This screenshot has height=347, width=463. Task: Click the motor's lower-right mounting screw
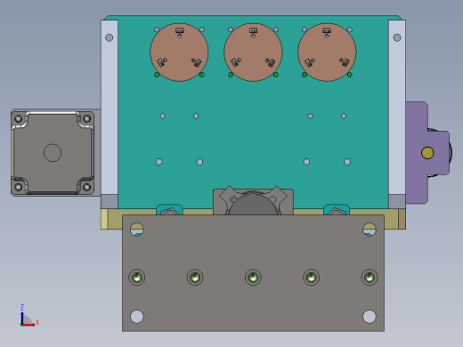click(x=86, y=187)
